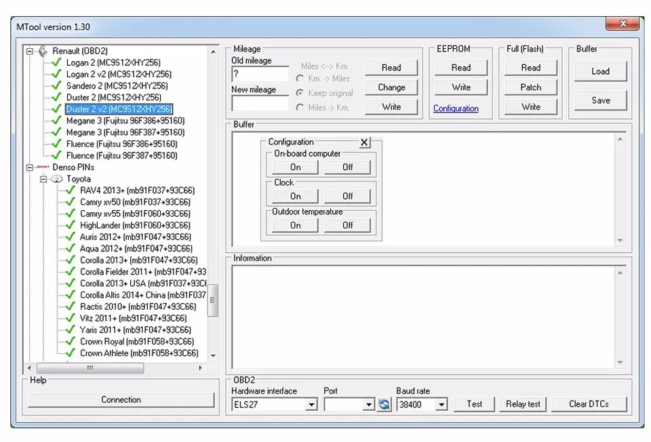Click green checkmark beside Logan 2 (MC9S12XHY256)
Image resolution: width=651 pixels, height=442 pixels.
[x=56, y=62]
